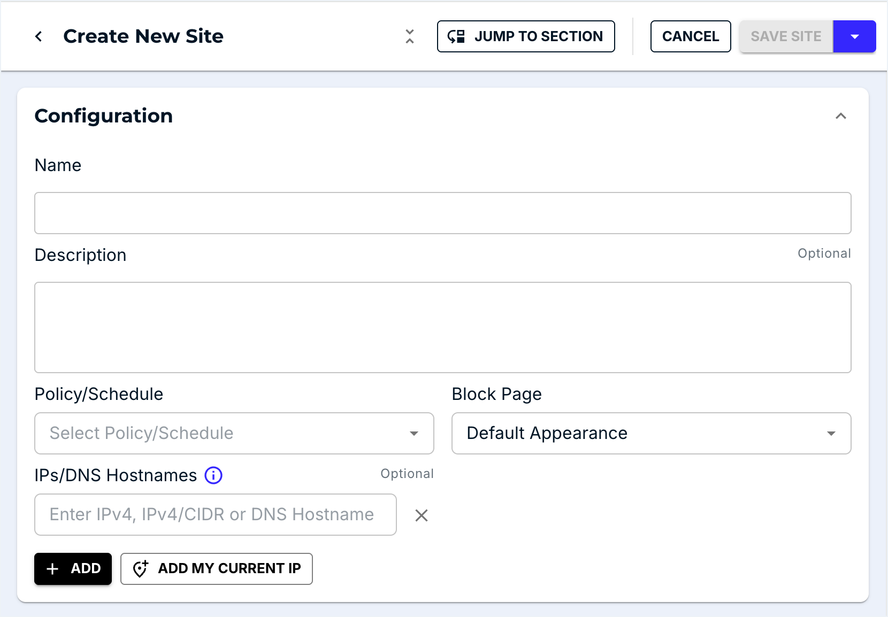The height and width of the screenshot is (617, 888).
Task: Open the Select Policy/Schedule dropdown
Action: coord(234,433)
